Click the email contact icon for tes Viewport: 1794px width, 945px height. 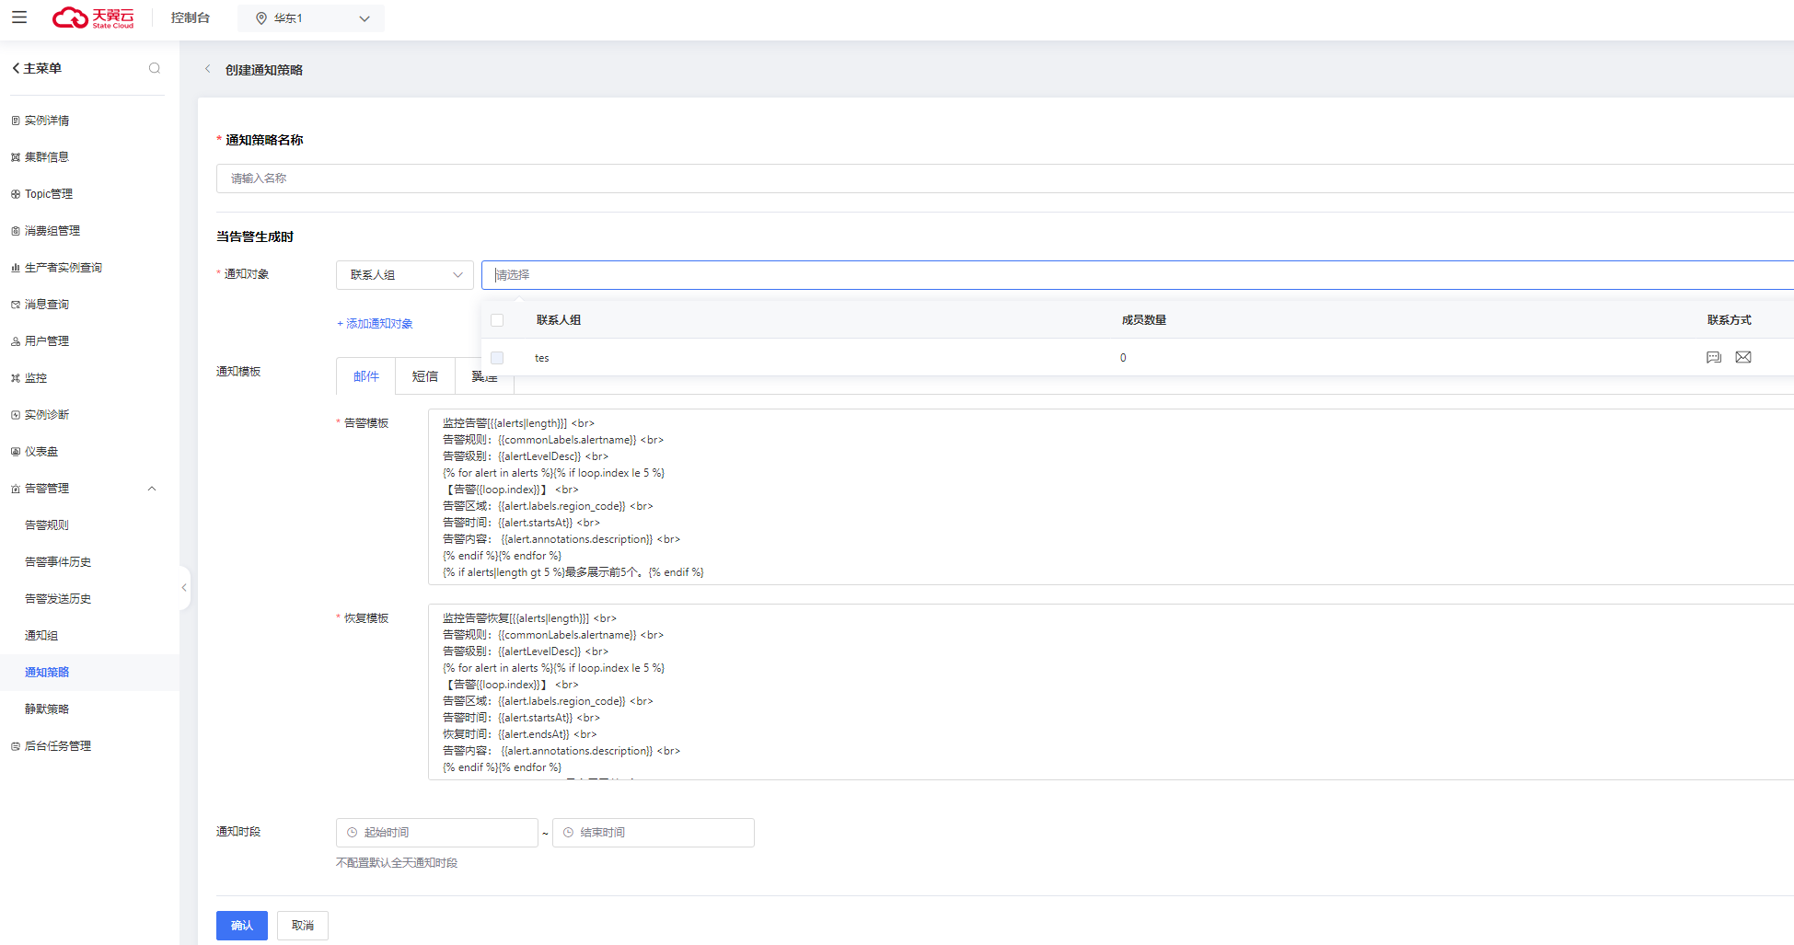click(1743, 357)
